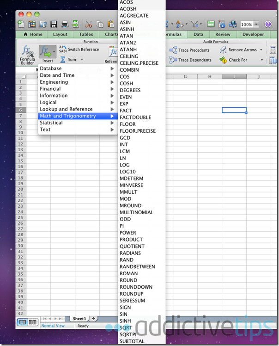
Task: Open the Sum dropdown arrow
Action: coord(82,60)
